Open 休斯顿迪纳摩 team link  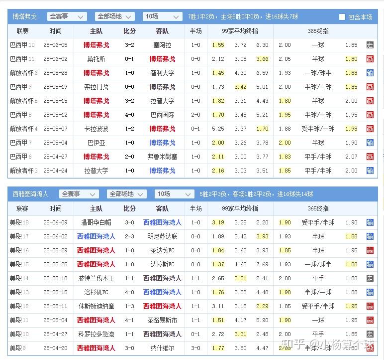click(x=96, y=306)
